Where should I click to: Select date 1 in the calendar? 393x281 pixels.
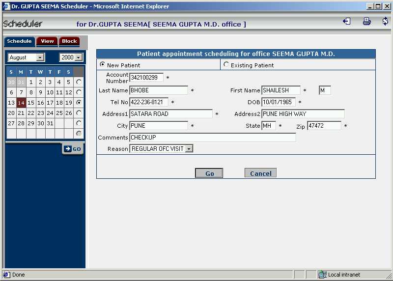coord(31,82)
